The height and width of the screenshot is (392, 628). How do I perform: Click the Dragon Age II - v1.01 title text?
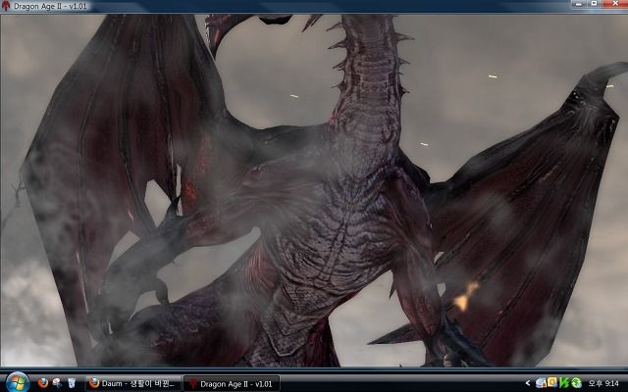point(50,6)
